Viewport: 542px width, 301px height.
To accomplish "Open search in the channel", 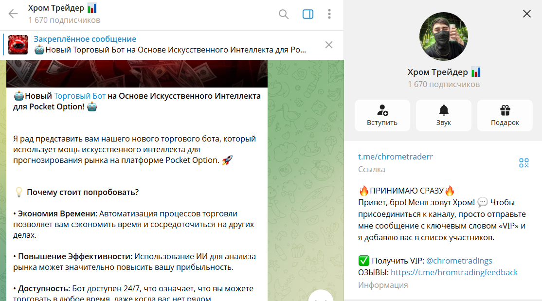I will [x=284, y=14].
